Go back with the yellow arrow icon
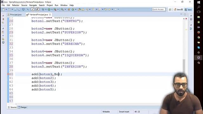 (109, 9)
